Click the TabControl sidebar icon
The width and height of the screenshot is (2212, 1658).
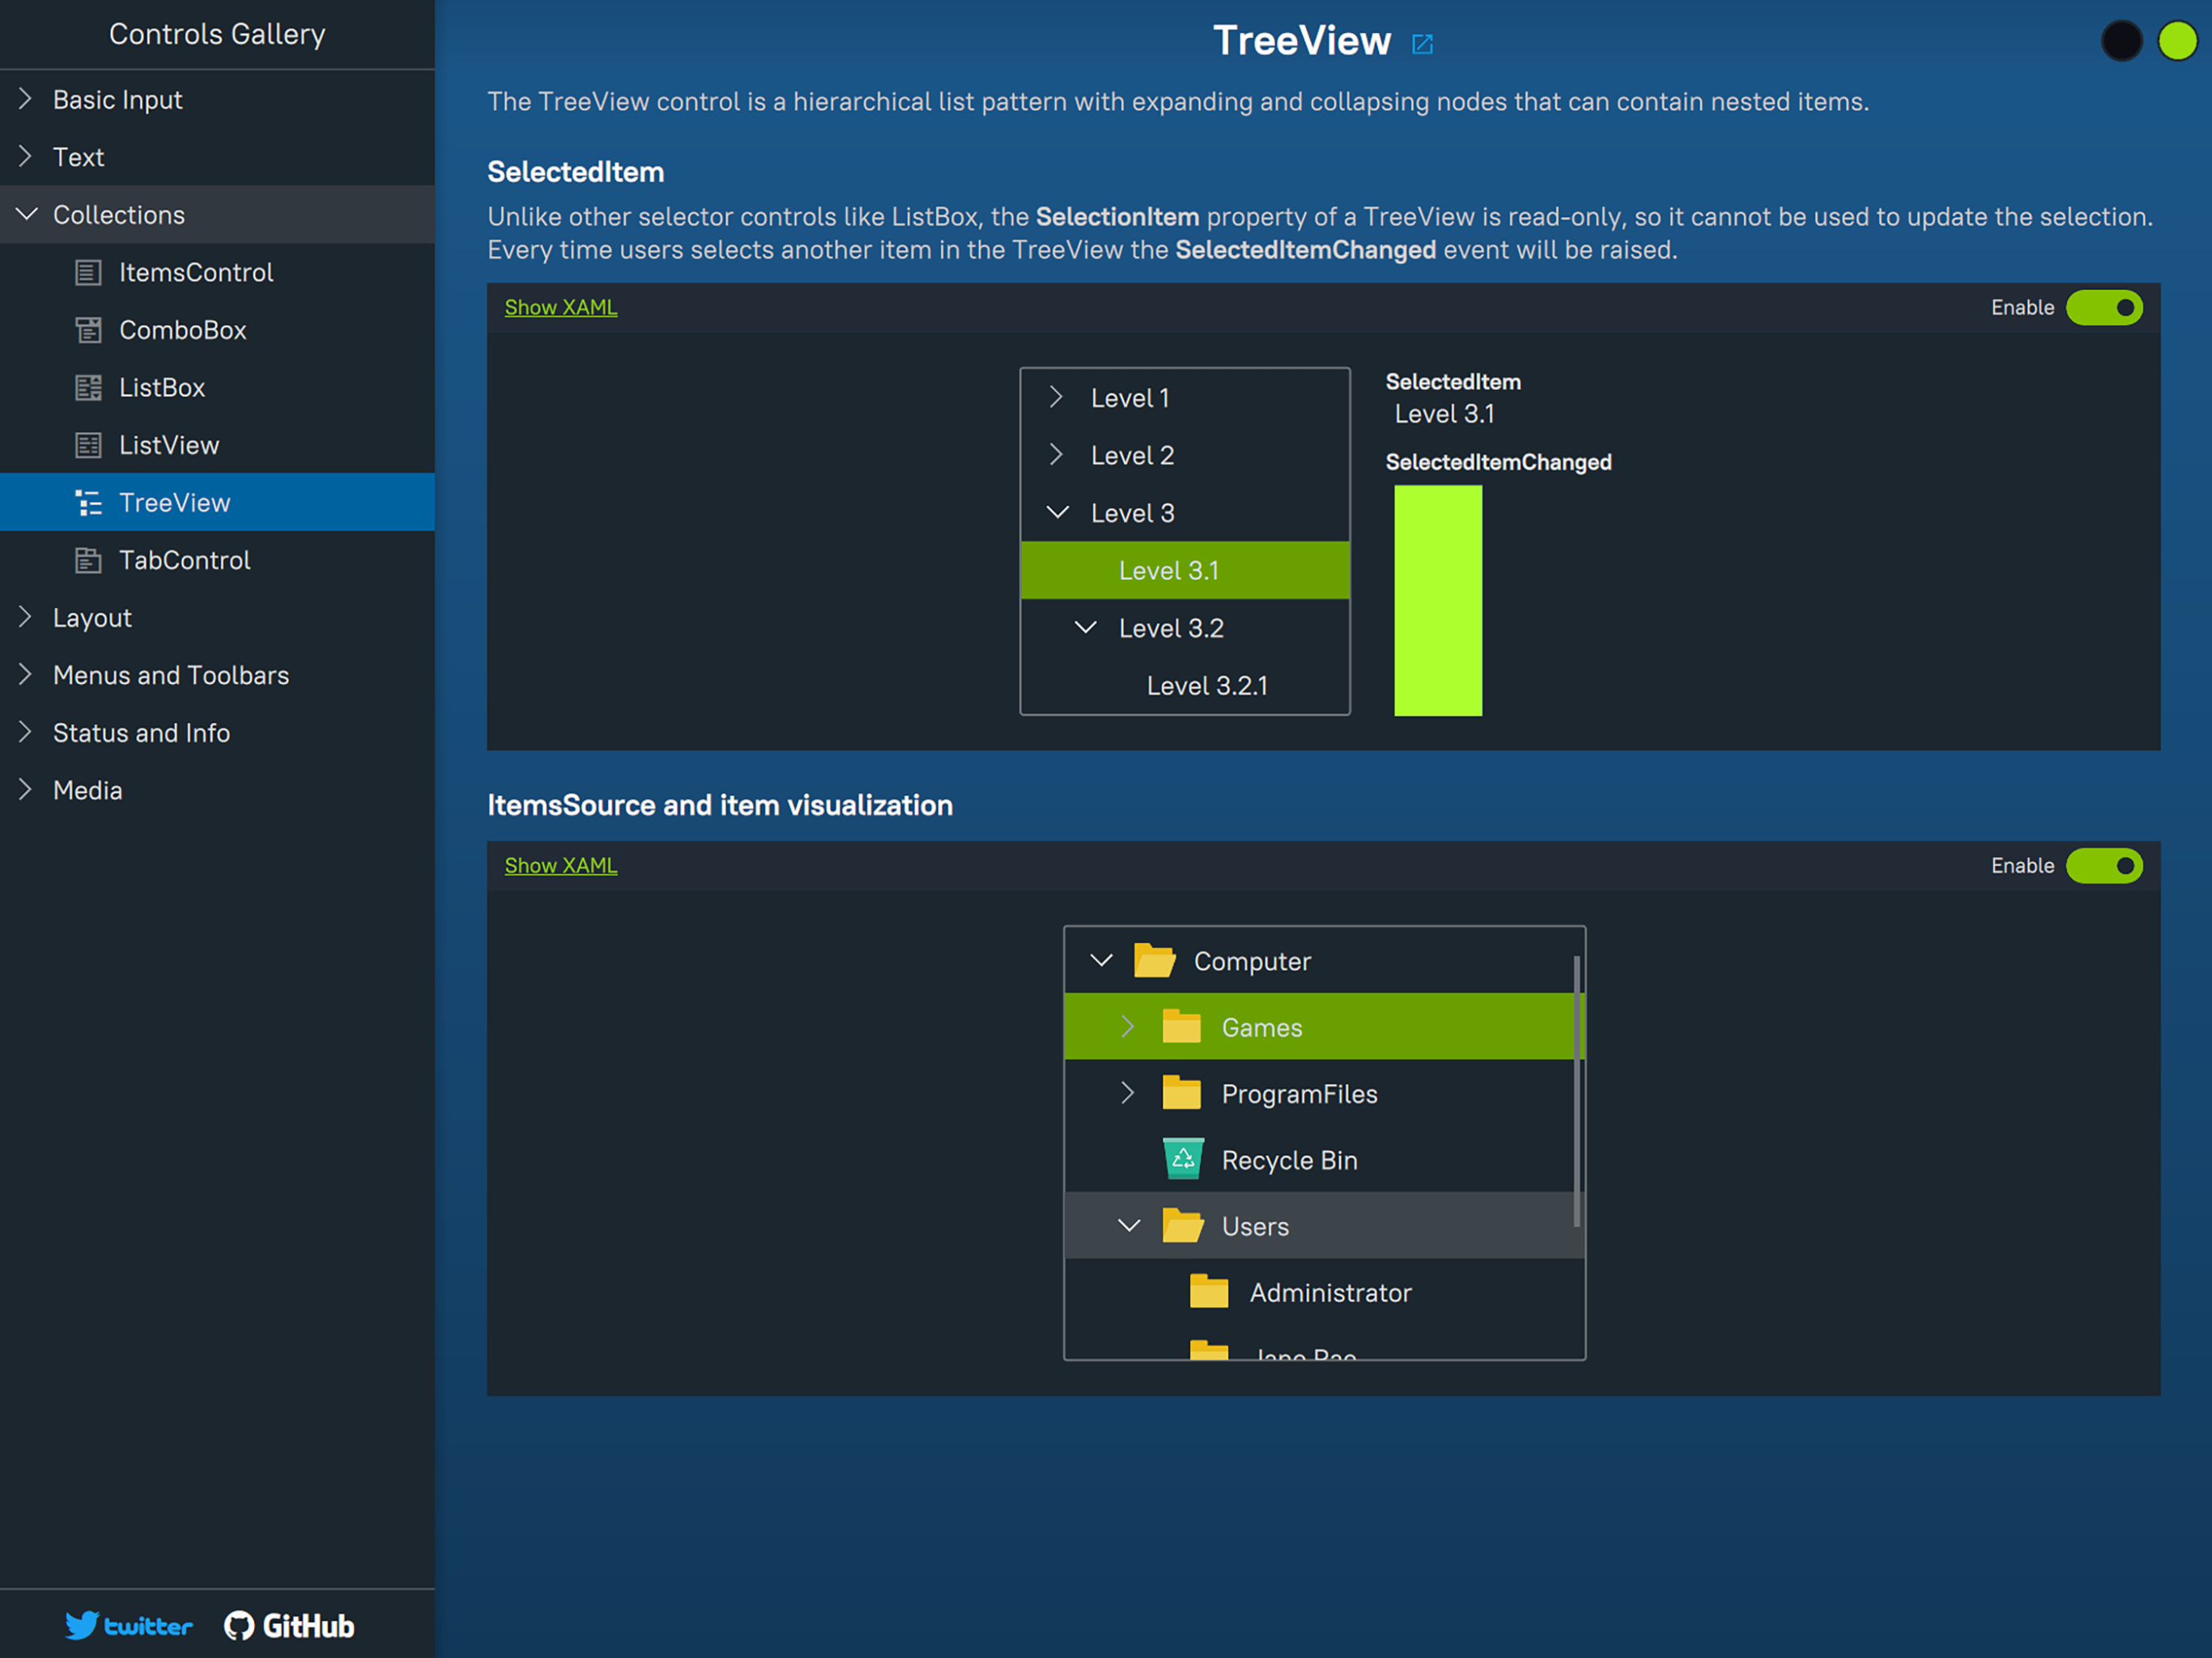(88, 561)
